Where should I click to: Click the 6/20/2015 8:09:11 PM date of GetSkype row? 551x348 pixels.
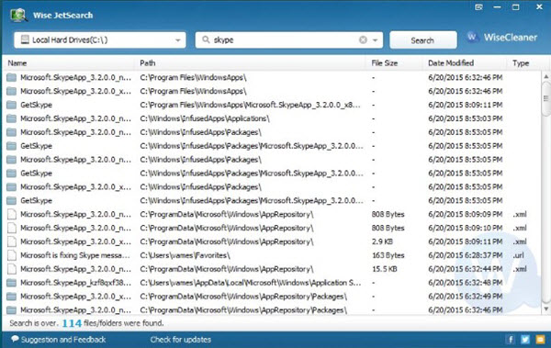tap(466, 105)
